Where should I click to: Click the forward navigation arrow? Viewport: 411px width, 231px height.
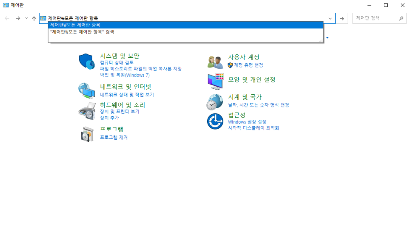point(18,18)
